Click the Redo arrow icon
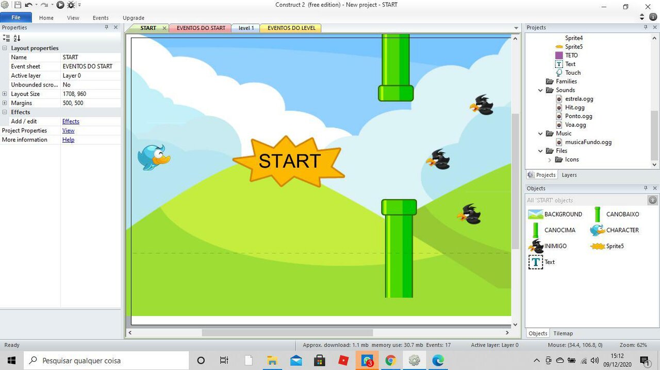 tap(44, 5)
